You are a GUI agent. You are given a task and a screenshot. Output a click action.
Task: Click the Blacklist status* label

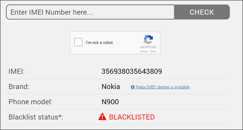coord(36,117)
